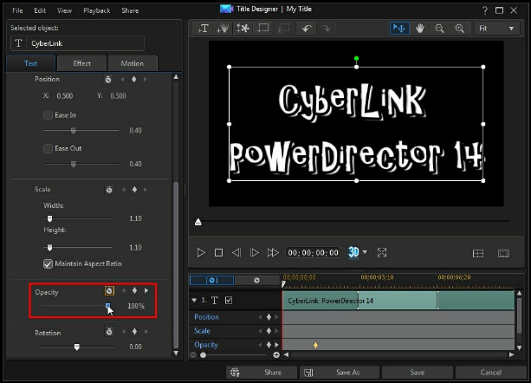Click the Save As button
The width and height of the screenshot is (531, 383).
[x=346, y=372]
